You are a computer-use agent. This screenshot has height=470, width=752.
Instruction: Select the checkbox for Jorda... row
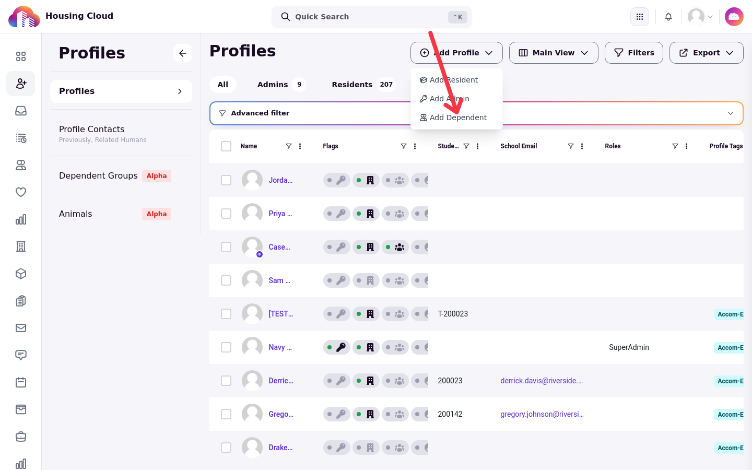point(226,180)
